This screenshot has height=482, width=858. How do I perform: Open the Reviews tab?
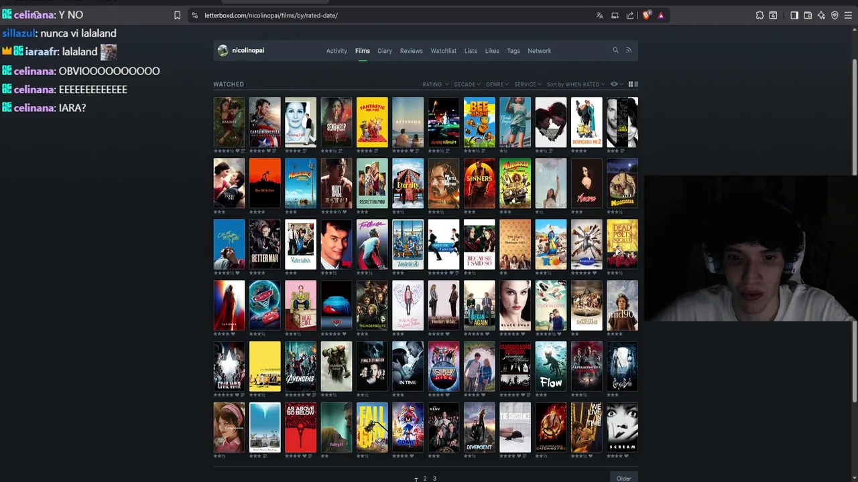pos(412,51)
